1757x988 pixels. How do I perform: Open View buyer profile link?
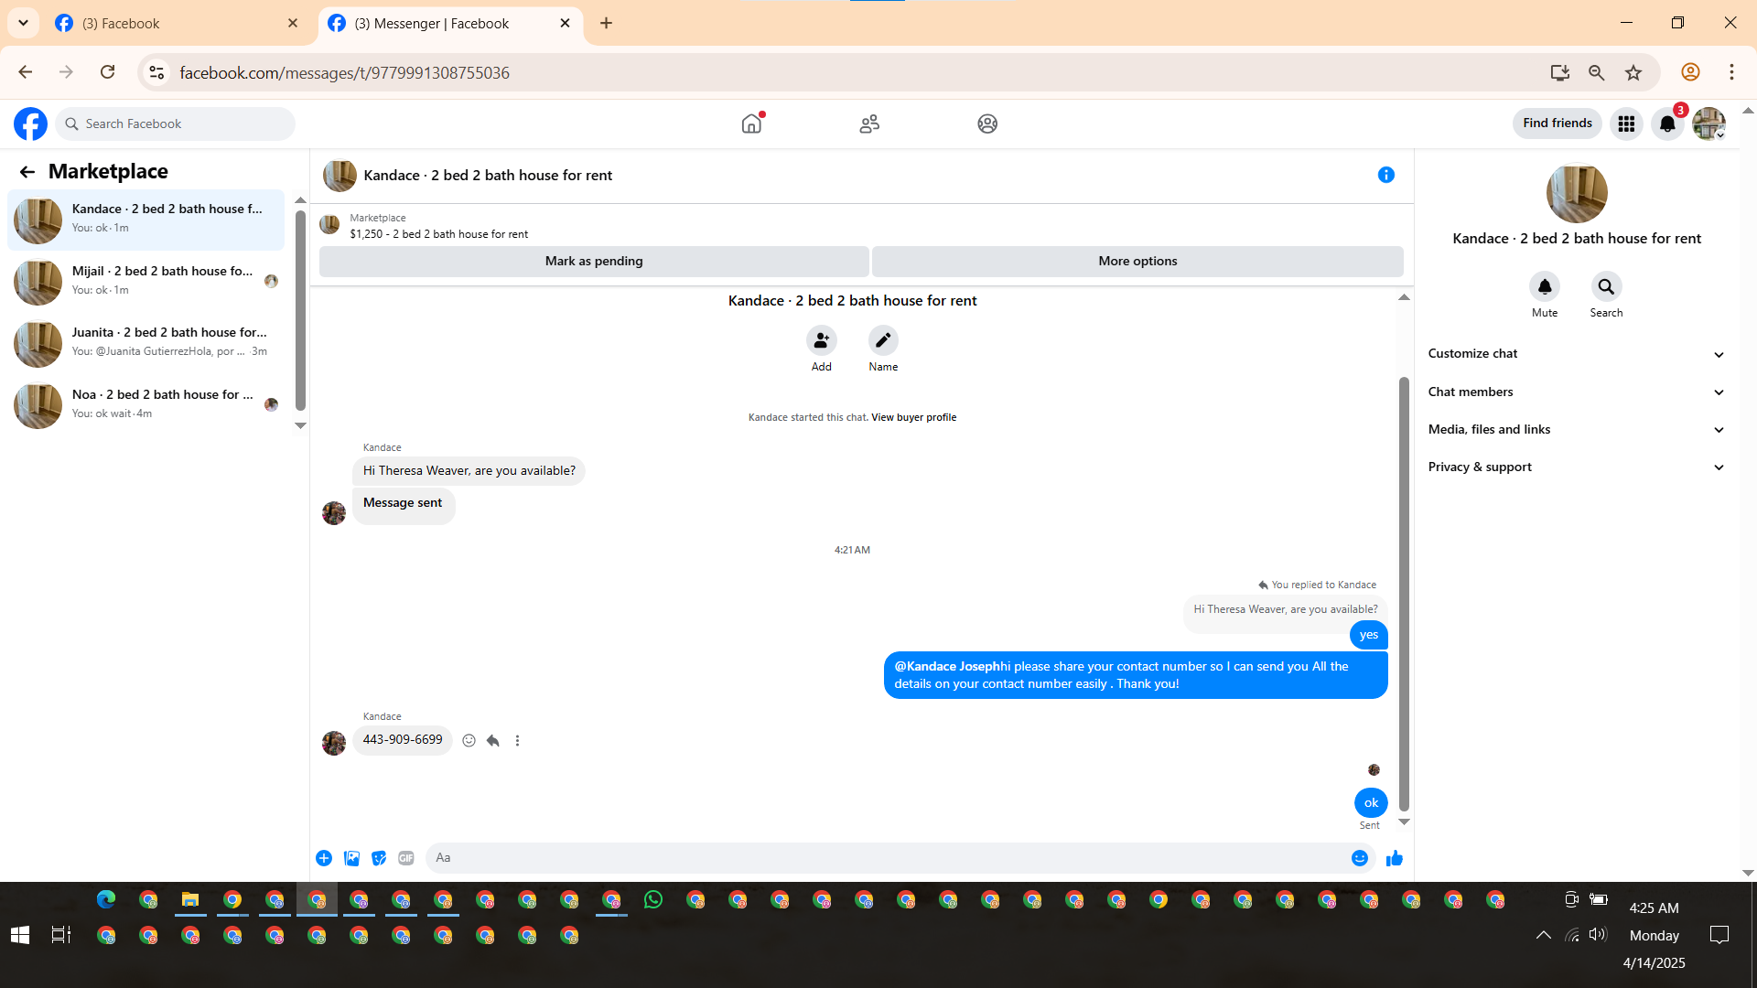pos(913,417)
